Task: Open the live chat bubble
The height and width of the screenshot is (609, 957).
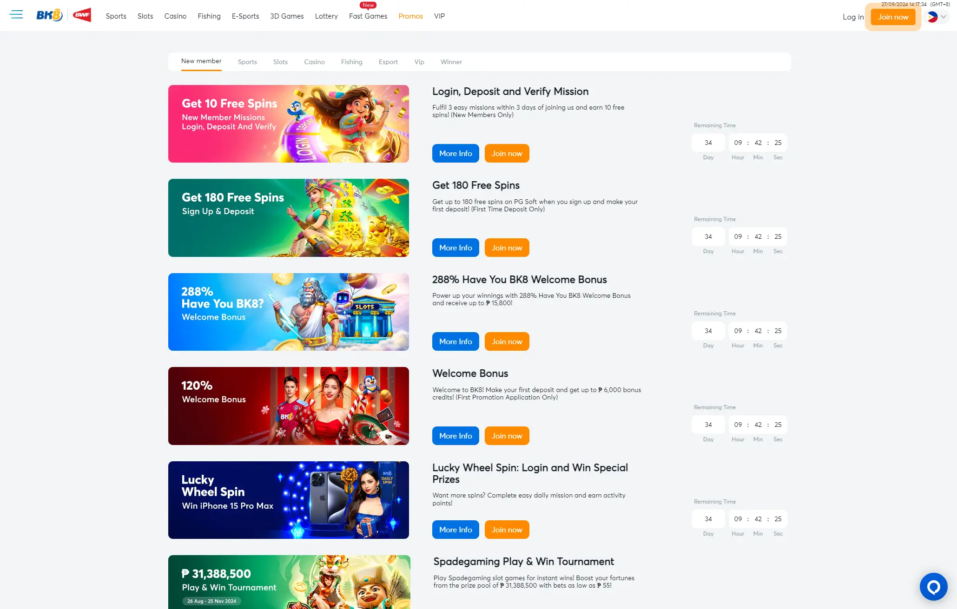Action: pos(933,587)
